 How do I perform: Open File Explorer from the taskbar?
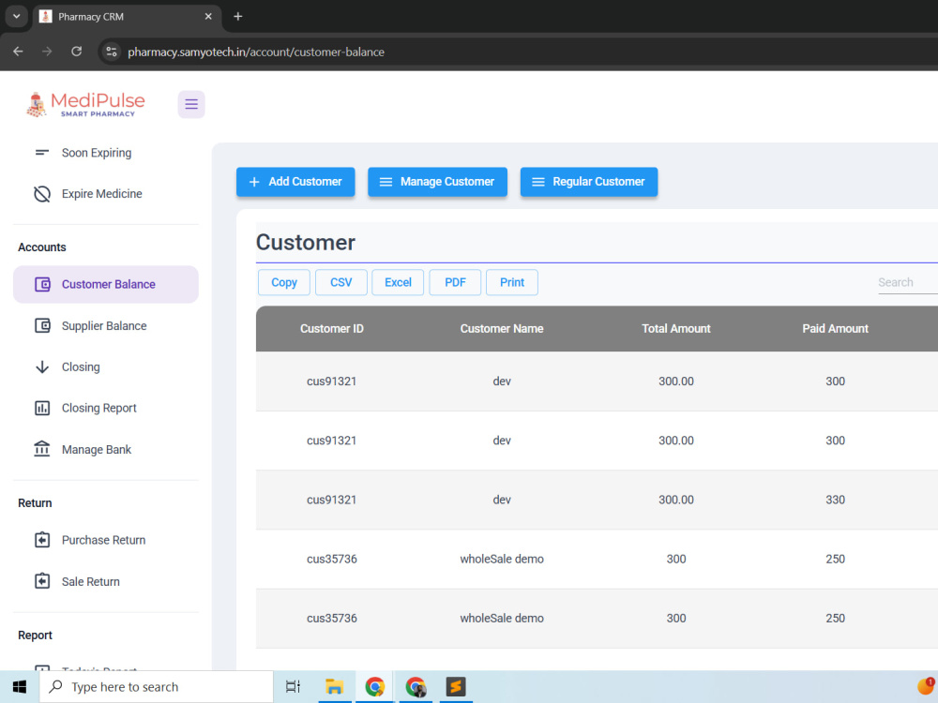pos(334,687)
